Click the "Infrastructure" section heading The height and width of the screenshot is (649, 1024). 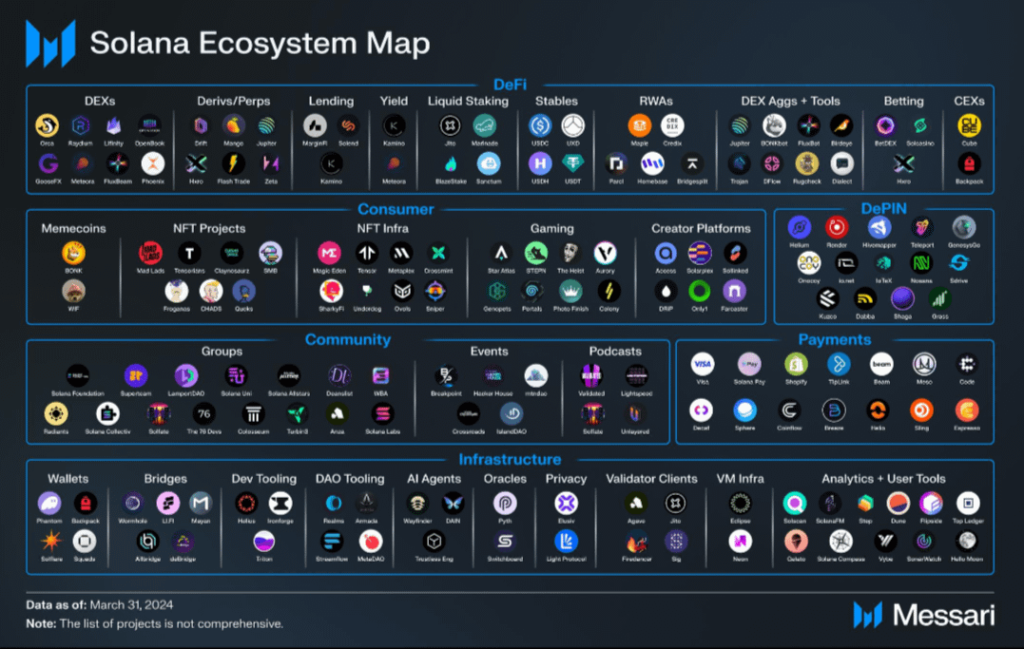pos(510,460)
